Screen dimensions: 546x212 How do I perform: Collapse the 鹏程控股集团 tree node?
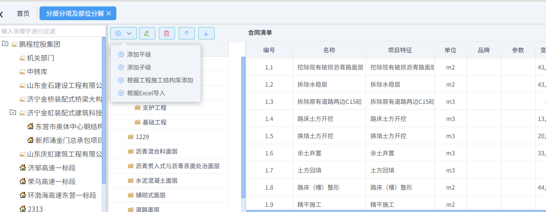point(5,44)
